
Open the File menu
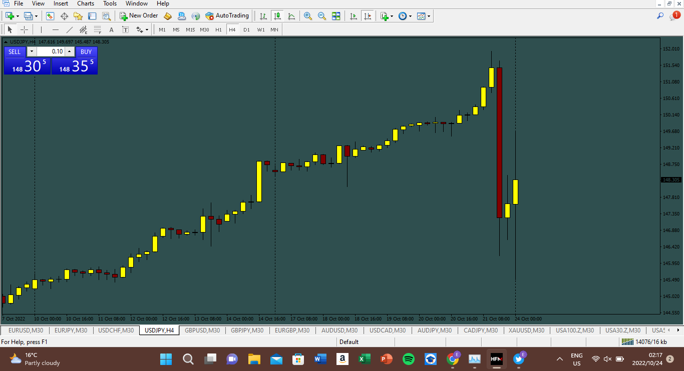pos(19,3)
